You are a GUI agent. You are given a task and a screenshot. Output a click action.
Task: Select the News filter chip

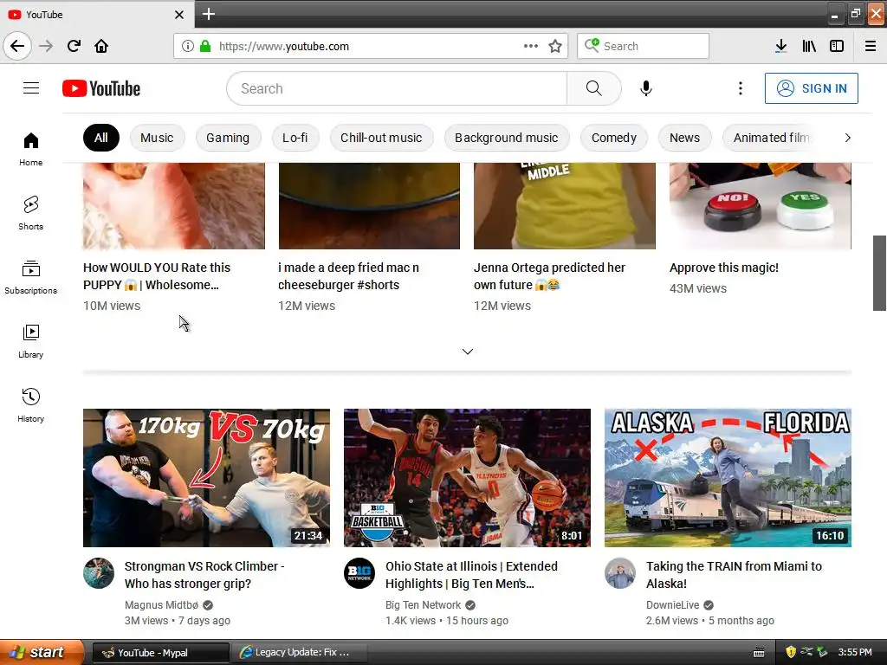pos(684,138)
